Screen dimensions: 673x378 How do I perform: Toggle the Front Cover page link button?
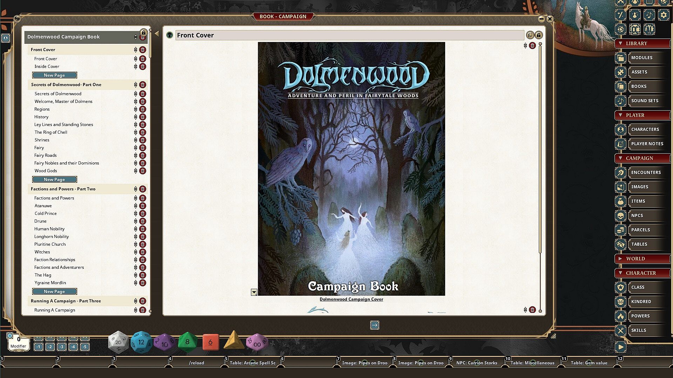click(x=170, y=35)
